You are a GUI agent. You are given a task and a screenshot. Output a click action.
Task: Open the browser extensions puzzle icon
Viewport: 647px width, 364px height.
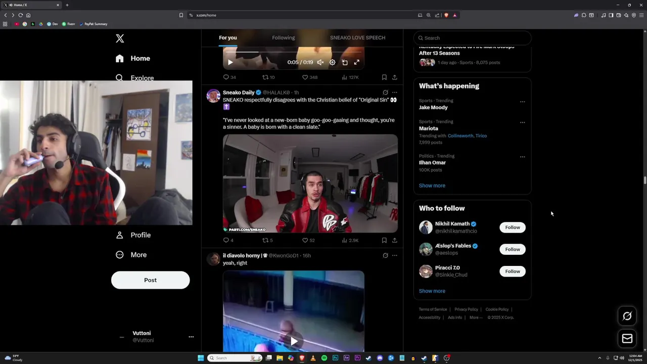coord(583,15)
